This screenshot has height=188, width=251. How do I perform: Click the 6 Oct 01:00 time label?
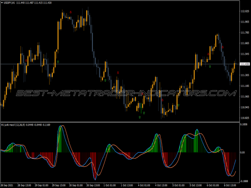tap(213, 185)
